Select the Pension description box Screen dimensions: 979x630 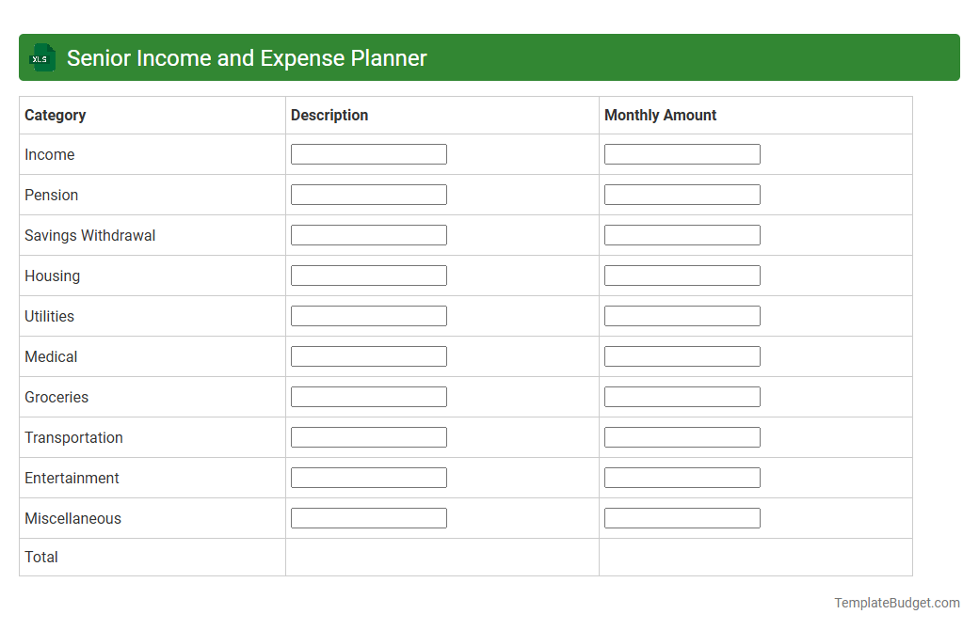(369, 194)
